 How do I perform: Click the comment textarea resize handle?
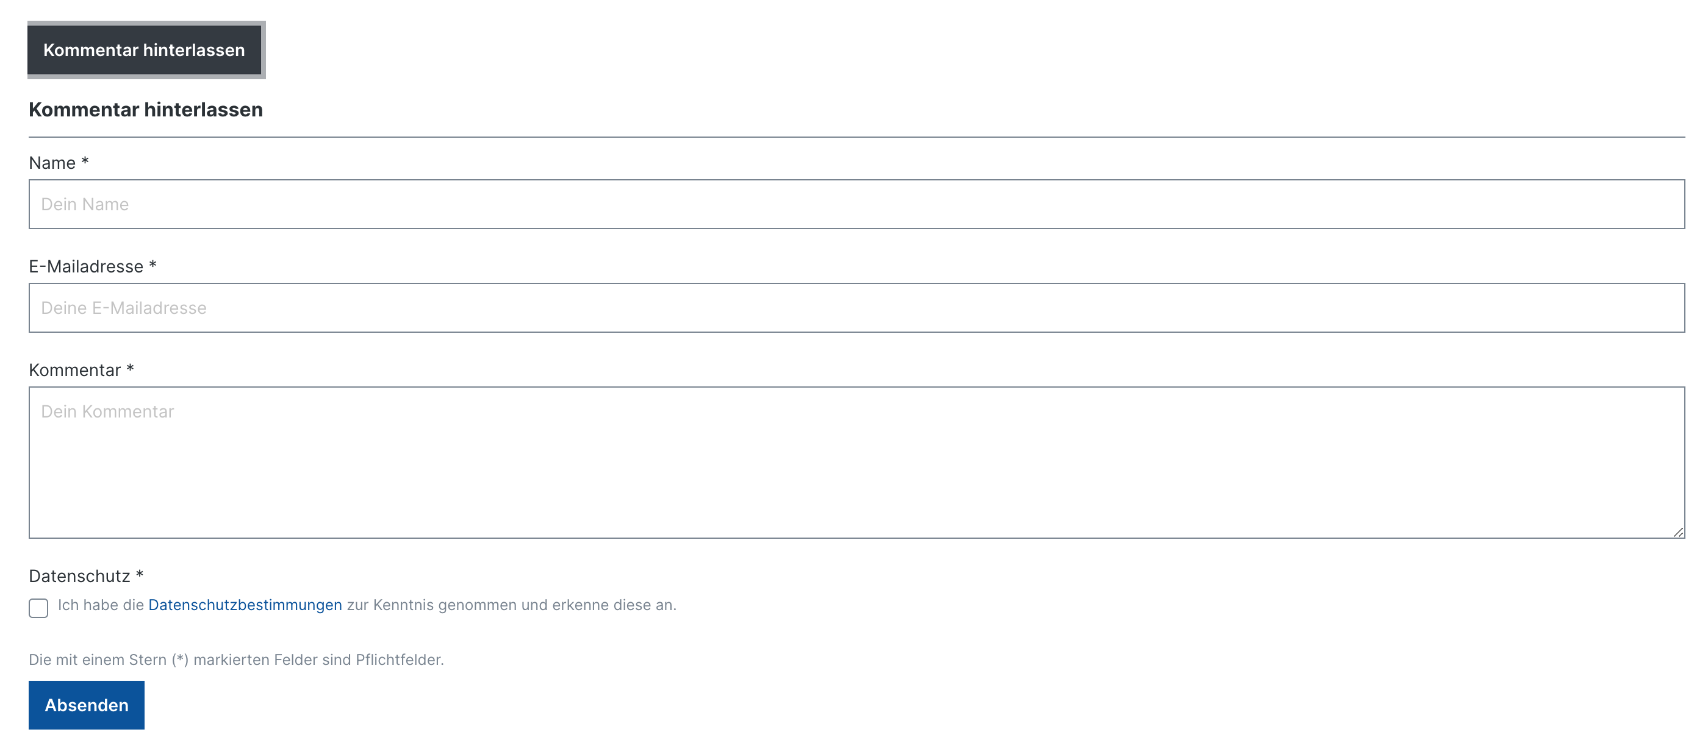[x=1678, y=532]
